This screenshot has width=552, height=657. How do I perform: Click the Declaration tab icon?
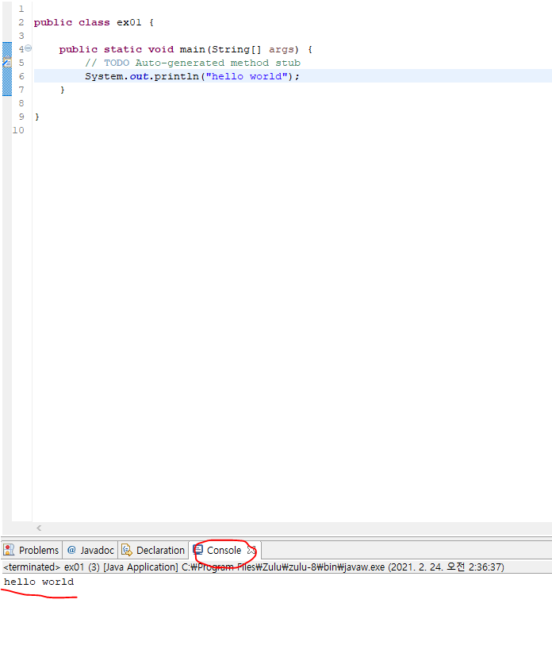coord(126,550)
